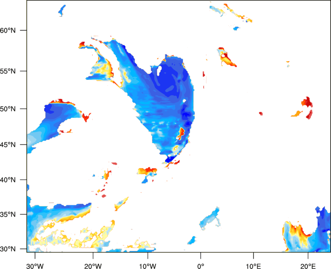Click the 30°N latitude label
This screenshot has height=269, width=331.
click(8, 249)
